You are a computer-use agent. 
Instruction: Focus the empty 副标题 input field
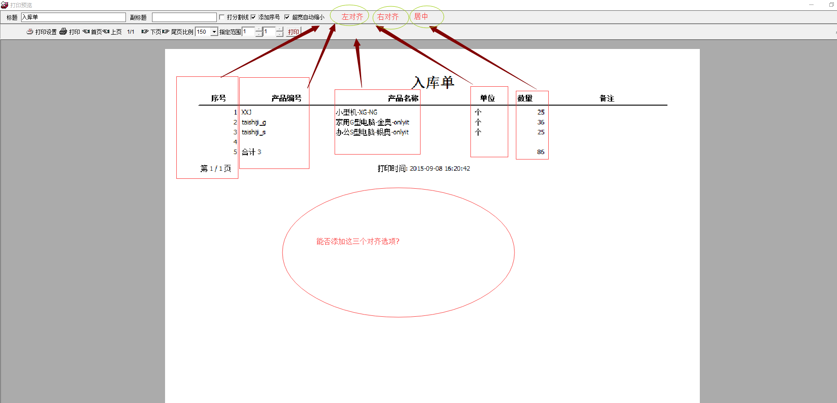pyautogui.click(x=184, y=17)
